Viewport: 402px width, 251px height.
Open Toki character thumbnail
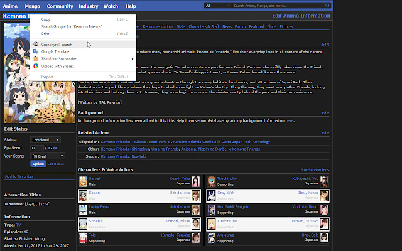(x=83, y=238)
